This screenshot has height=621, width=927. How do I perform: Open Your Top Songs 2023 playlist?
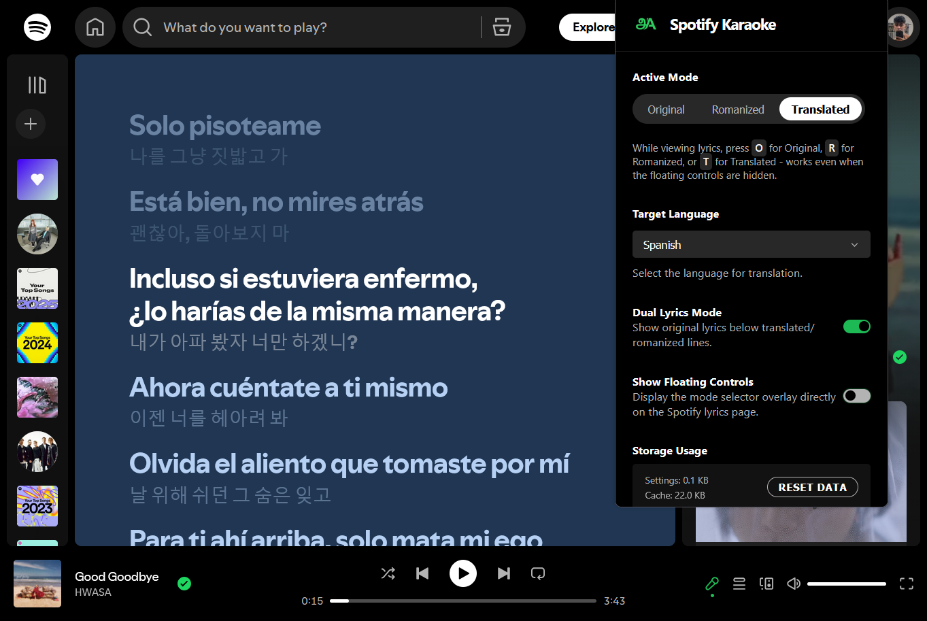pos(37,506)
